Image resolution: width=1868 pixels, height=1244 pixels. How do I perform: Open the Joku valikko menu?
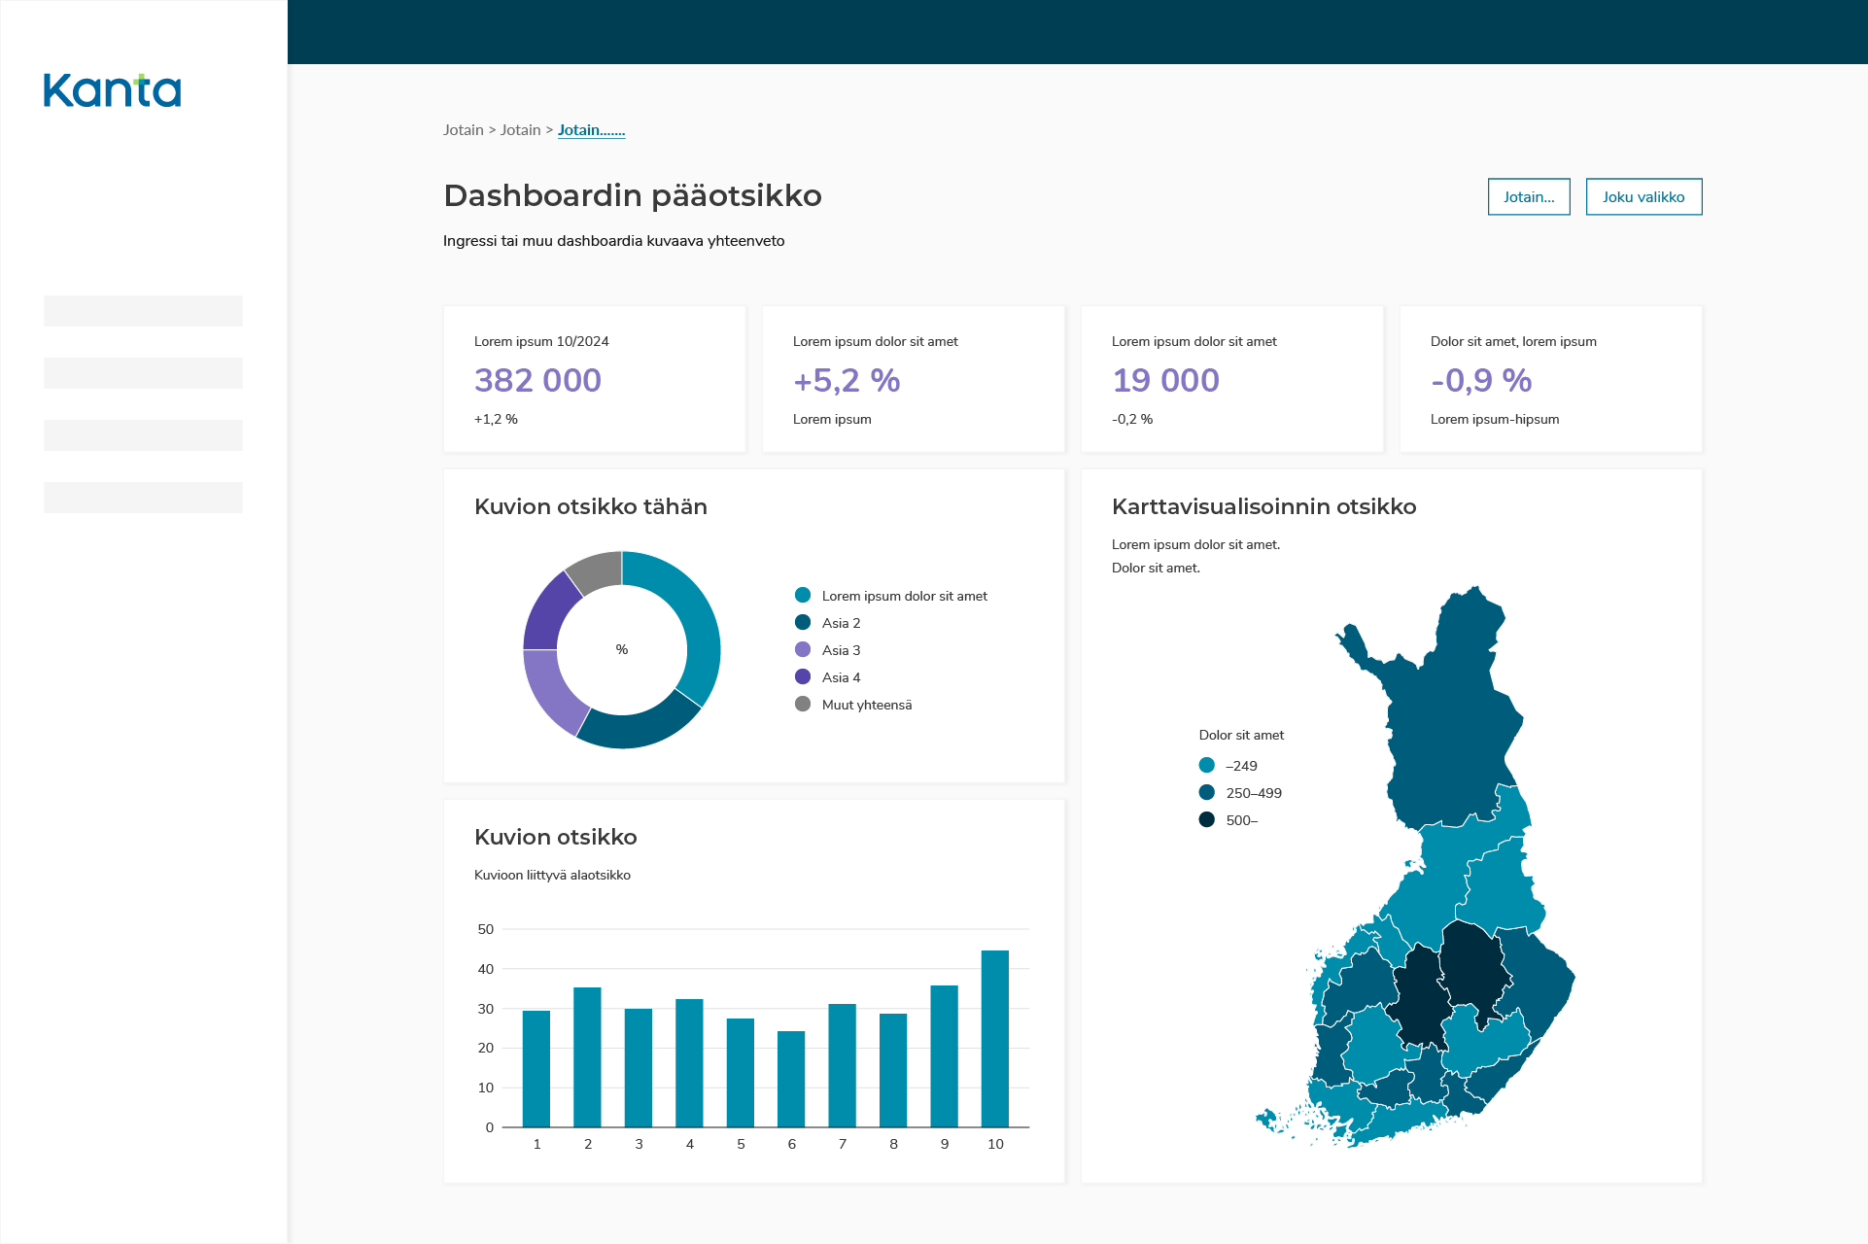click(x=1643, y=196)
